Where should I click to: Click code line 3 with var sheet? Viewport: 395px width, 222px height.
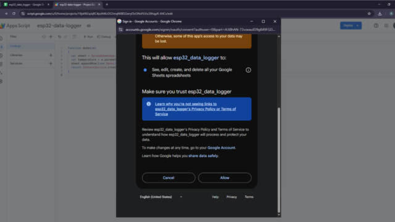pos(93,56)
